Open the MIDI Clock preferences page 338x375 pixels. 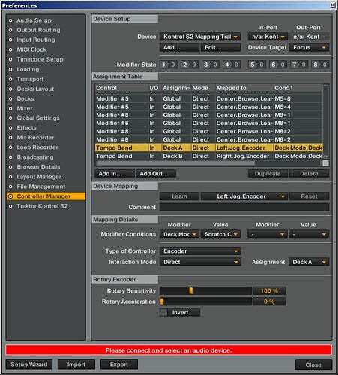31,49
